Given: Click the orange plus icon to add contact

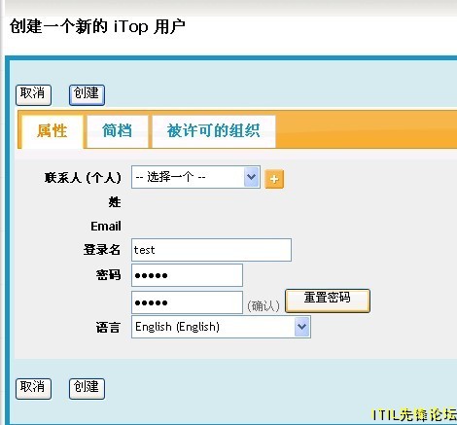Looking at the screenshot, I should (274, 179).
